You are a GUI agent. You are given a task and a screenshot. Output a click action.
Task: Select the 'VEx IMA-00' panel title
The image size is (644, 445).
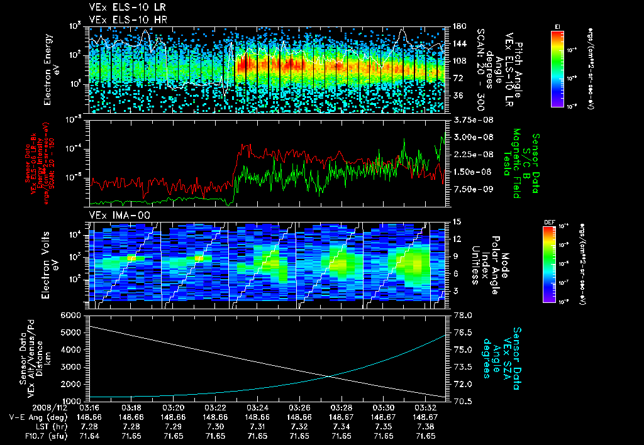(x=119, y=216)
